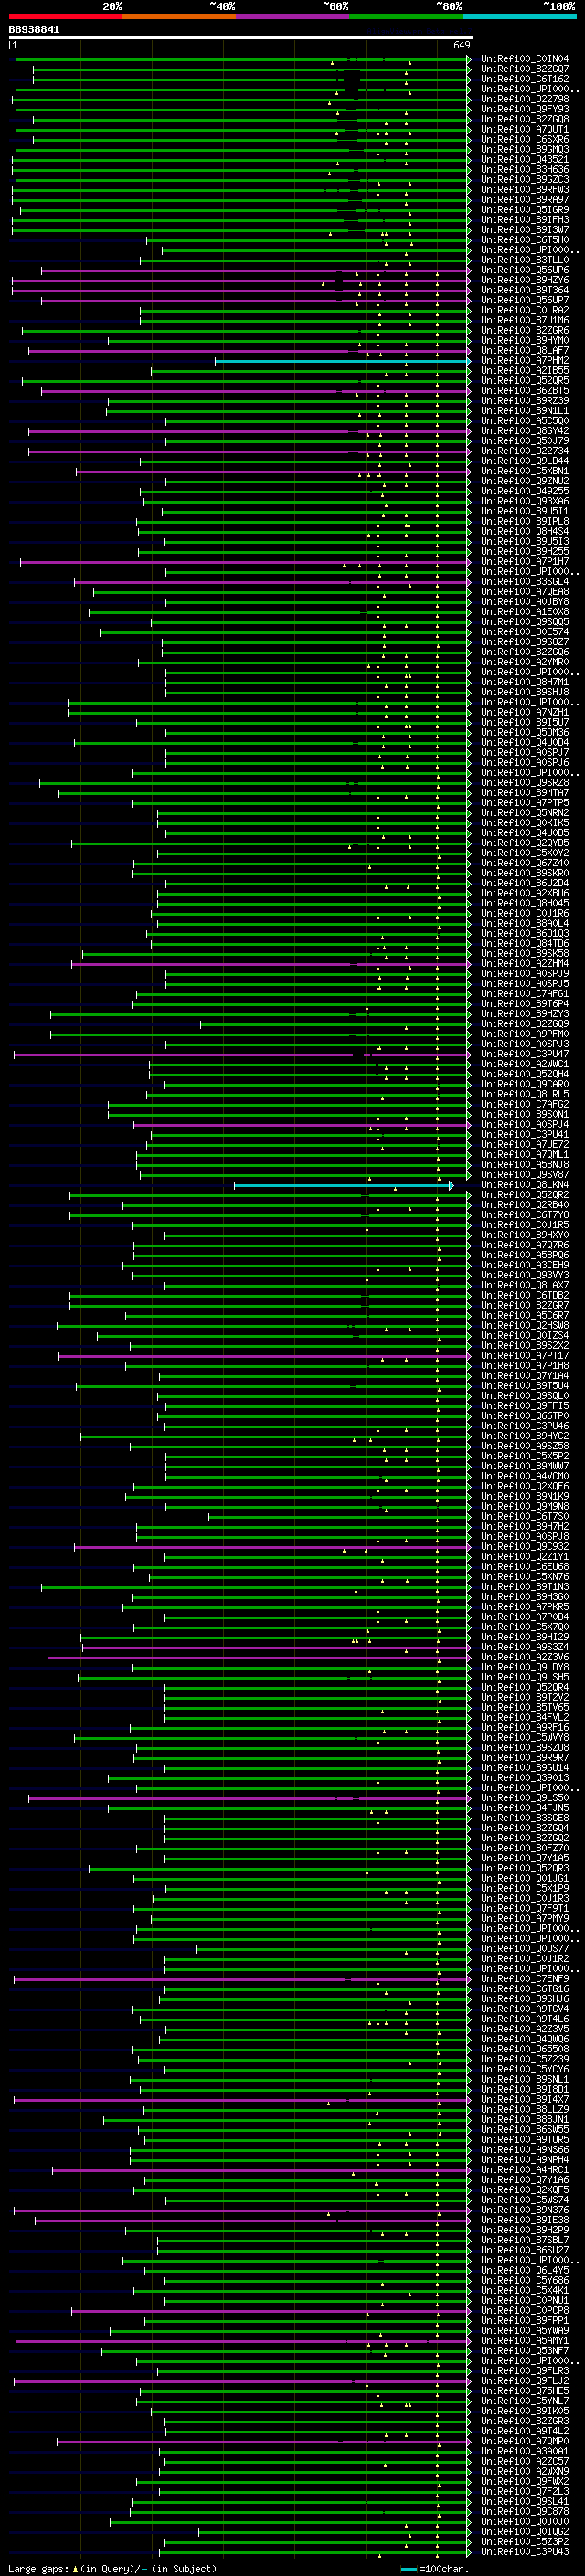Click hit label UniRef100_B3SGL4

(x=525, y=582)
